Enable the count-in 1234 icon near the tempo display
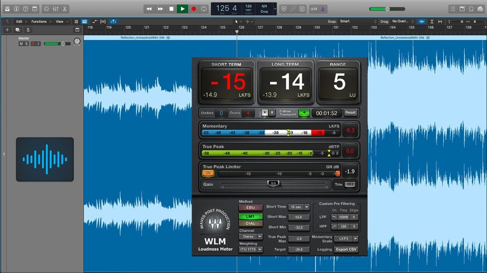Image resolution: width=487 pixels, height=273 pixels. click(314, 9)
